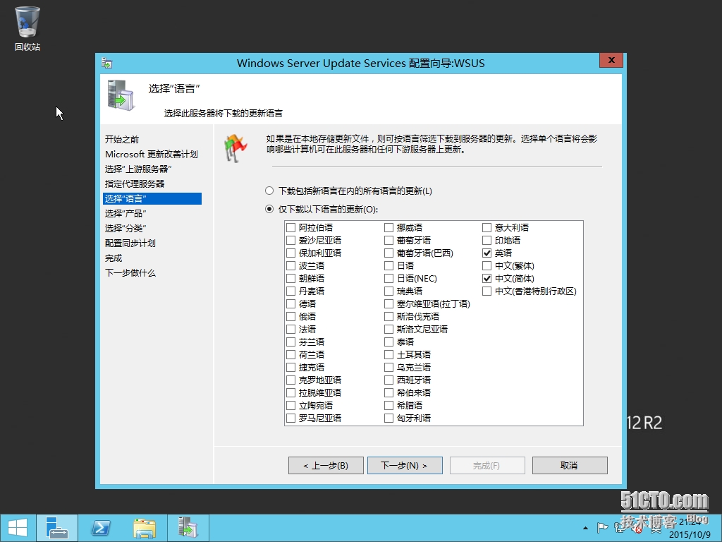Check the 中文(繁体) language box
The width and height of the screenshot is (722, 542).
click(x=487, y=265)
